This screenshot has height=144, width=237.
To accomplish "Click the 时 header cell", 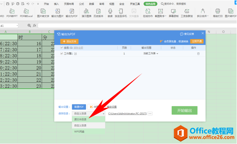I will (30, 37).
